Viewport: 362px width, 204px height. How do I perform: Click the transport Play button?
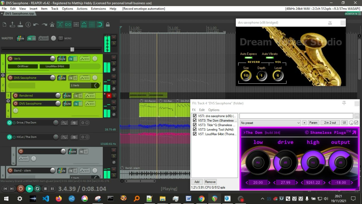[x=29, y=189]
